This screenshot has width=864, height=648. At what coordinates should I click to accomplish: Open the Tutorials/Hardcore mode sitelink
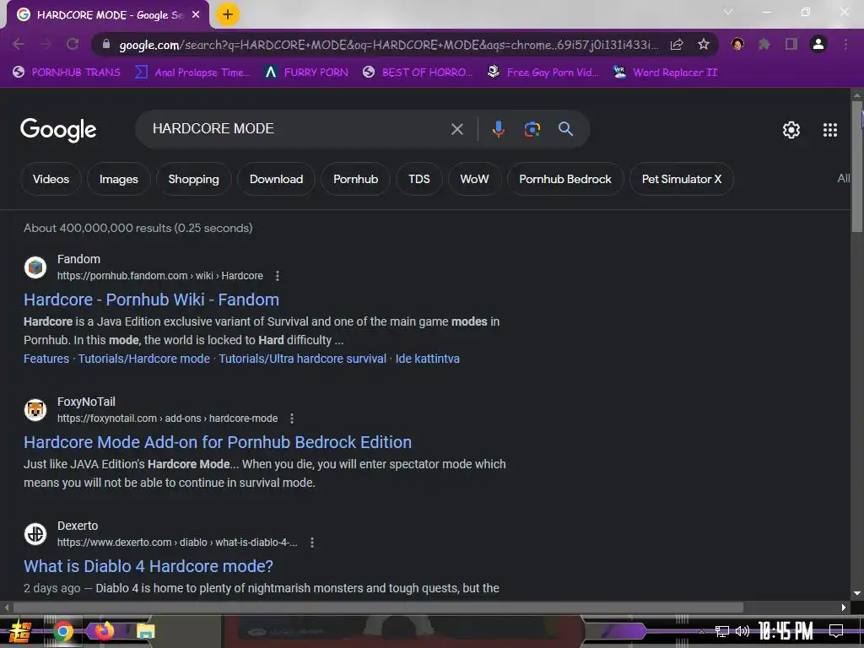143,359
